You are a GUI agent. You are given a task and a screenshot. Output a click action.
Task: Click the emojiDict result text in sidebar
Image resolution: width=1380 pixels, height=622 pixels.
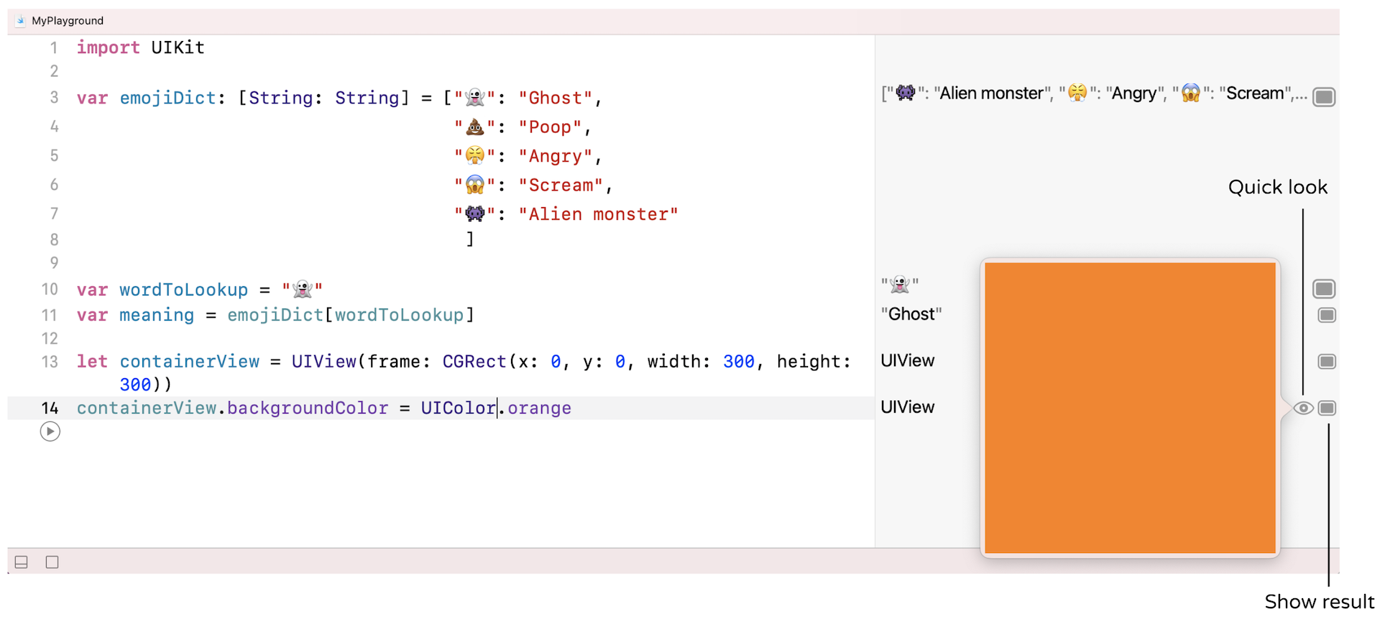click(1093, 93)
